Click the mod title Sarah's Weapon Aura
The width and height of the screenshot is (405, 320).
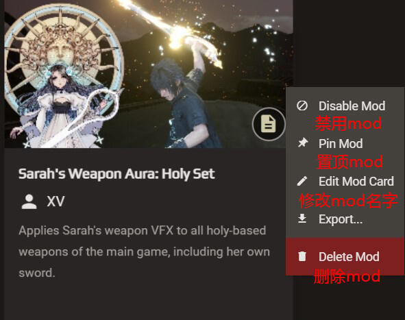[x=116, y=174]
